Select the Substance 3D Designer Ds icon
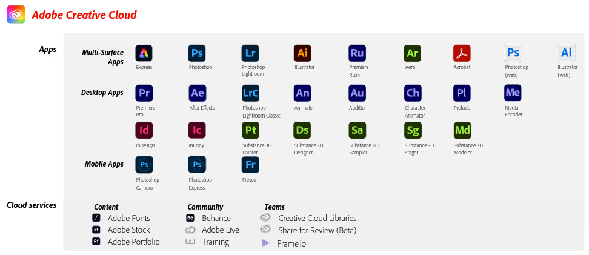 (302, 131)
